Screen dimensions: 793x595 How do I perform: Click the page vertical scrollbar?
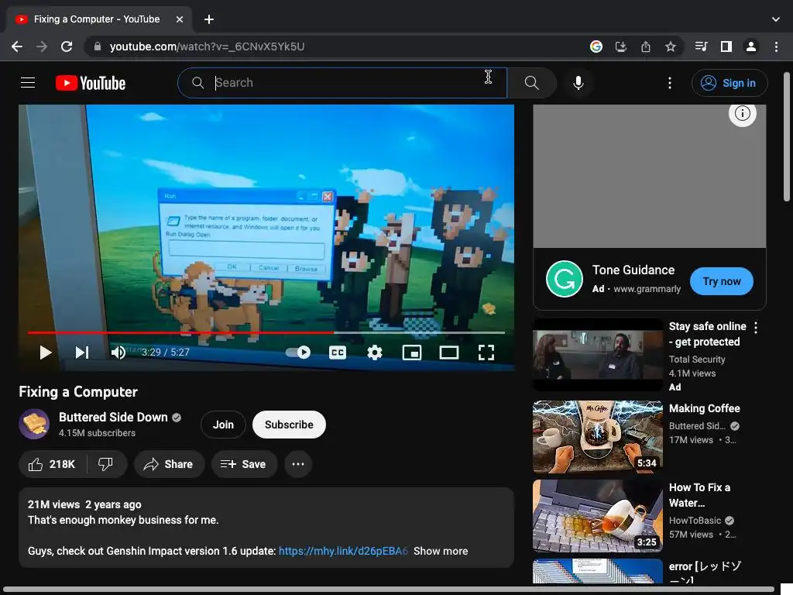[787, 136]
